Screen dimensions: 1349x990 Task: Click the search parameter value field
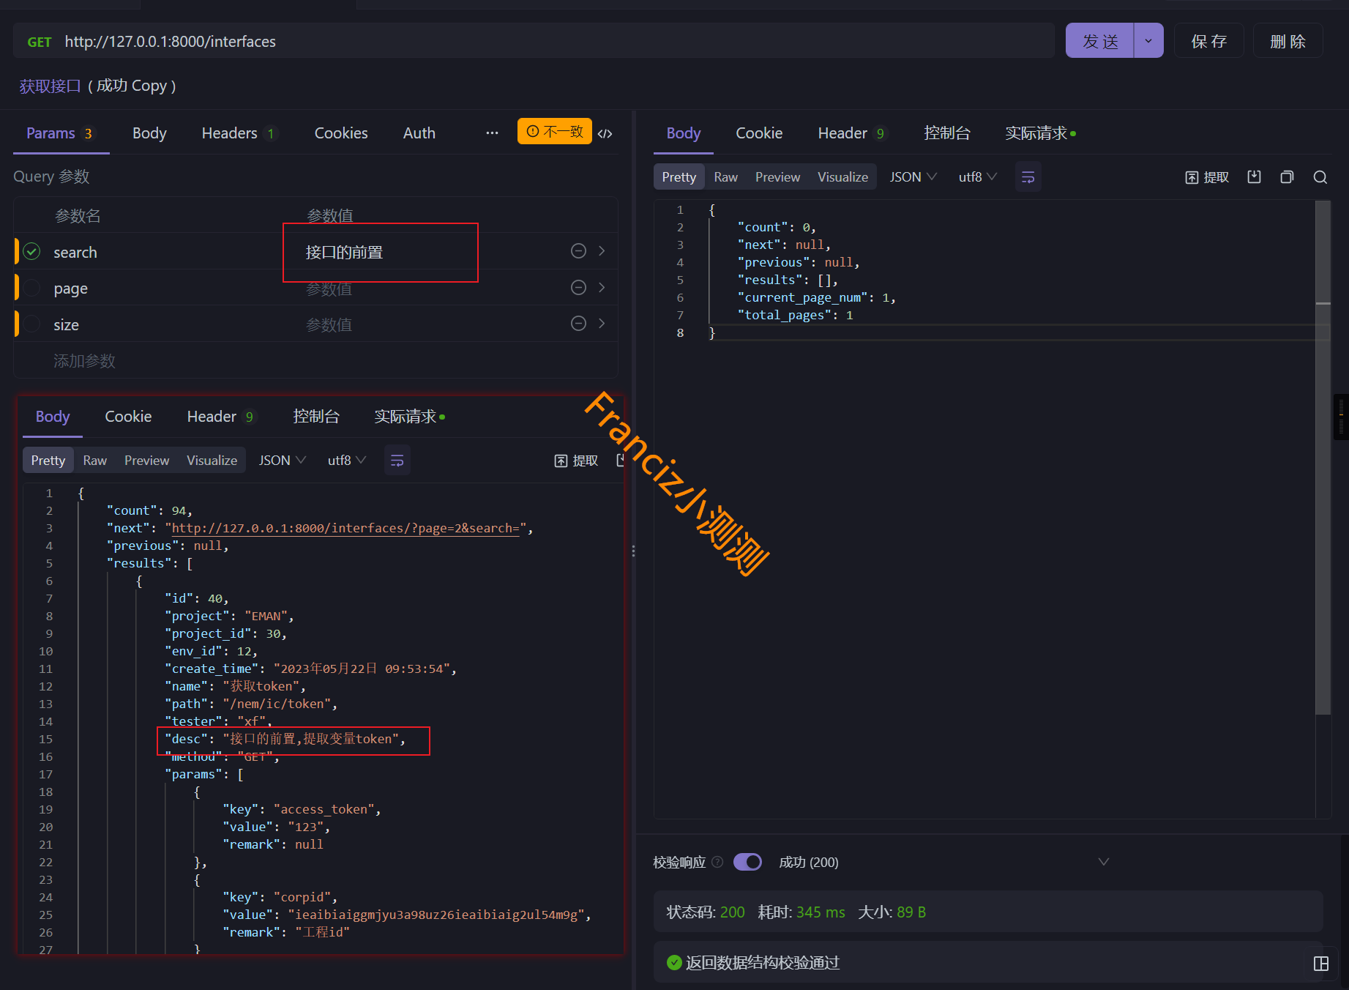(432, 252)
